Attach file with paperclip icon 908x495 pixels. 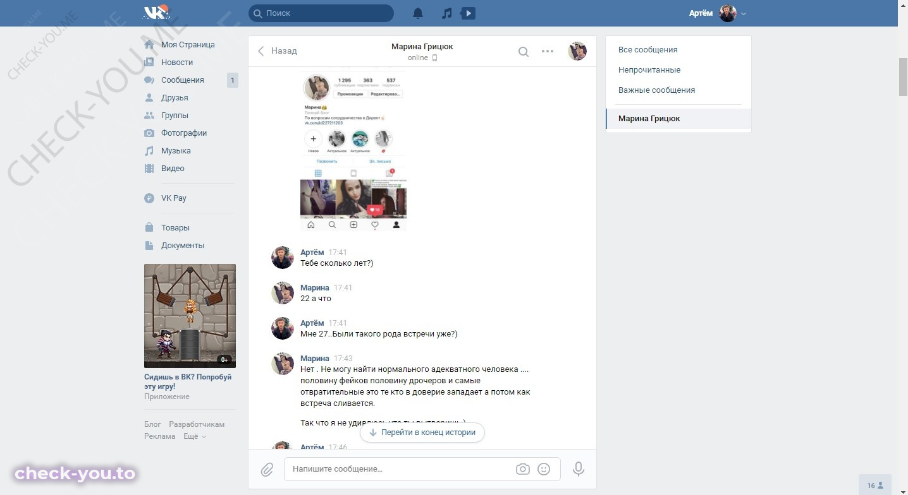[x=267, y=469]
